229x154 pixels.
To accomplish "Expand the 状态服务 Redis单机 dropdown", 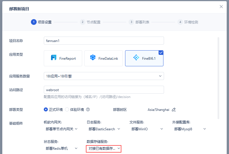I will (62, 149).
